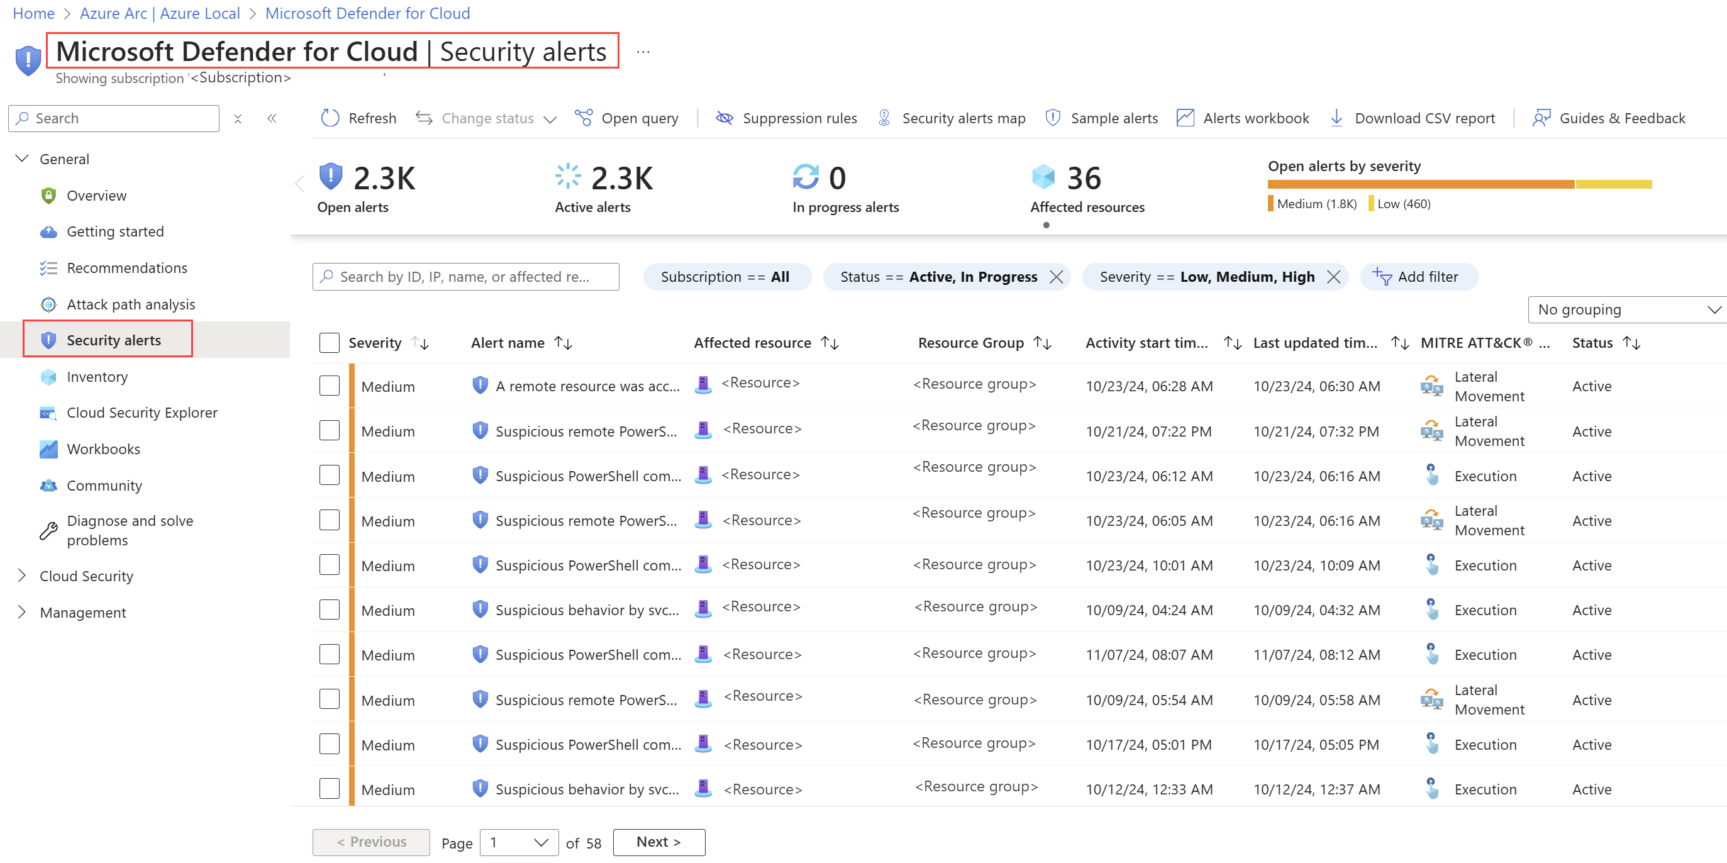The image size is (1727, 863).
Task: Open Inventory in the left menu
Action: coord(97,377)
